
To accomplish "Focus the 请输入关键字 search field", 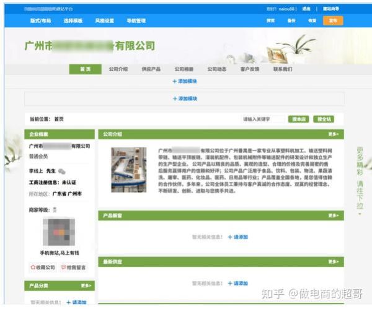I will click(x=263, y=119).
